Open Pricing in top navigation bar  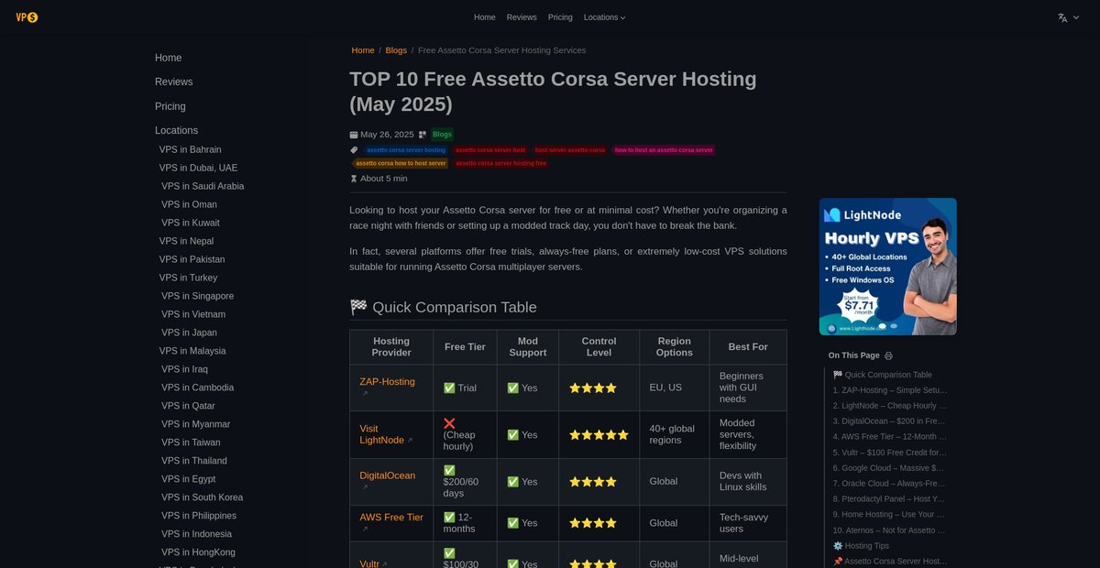[560, 17]
